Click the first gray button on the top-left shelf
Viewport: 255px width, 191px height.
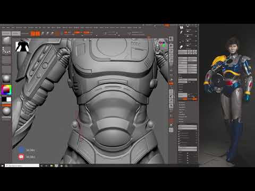(x=6, y=33)
